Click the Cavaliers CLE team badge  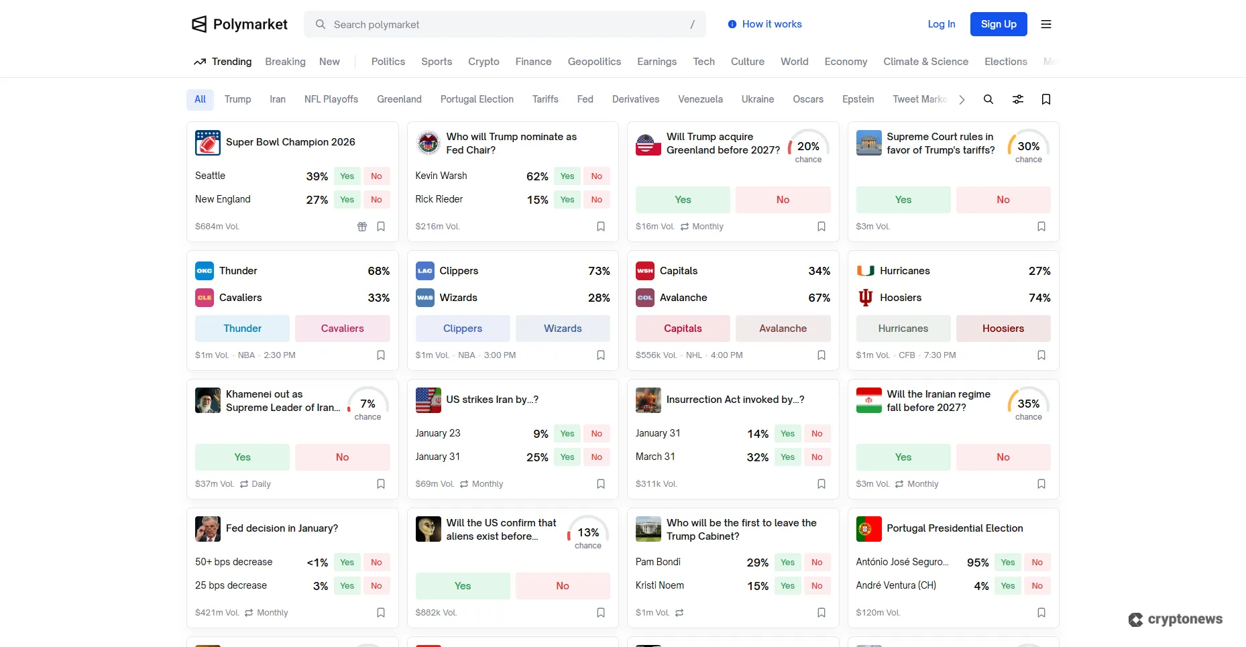205,298
